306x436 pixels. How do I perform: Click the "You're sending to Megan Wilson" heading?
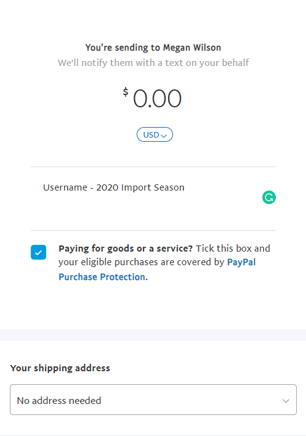tap(153, 47)
